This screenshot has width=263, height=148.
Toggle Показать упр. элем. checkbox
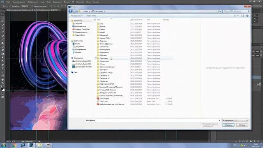[32, 6]
